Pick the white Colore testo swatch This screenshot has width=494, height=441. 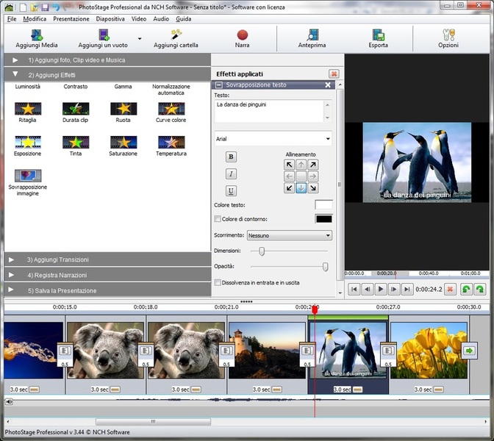[323, 205]
